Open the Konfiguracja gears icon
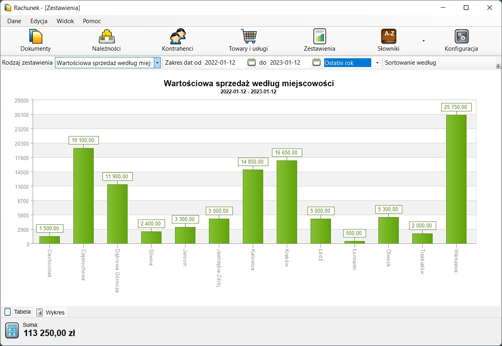Screen dimensions: 502x346 (461, 37)
